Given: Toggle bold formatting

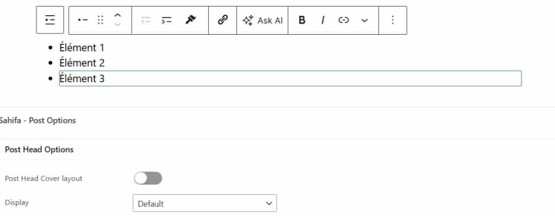Looking at the screenshot, I should [x=302, y=20].
